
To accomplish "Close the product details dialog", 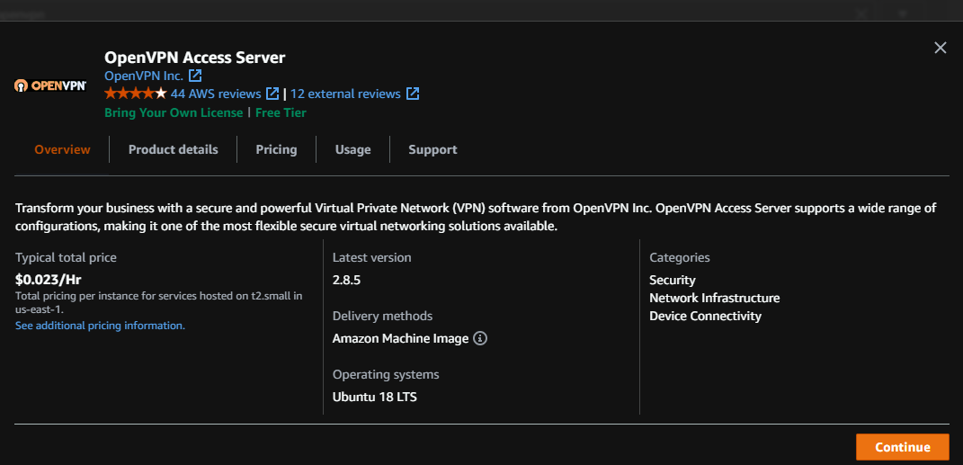I will [x=941, y=48].
